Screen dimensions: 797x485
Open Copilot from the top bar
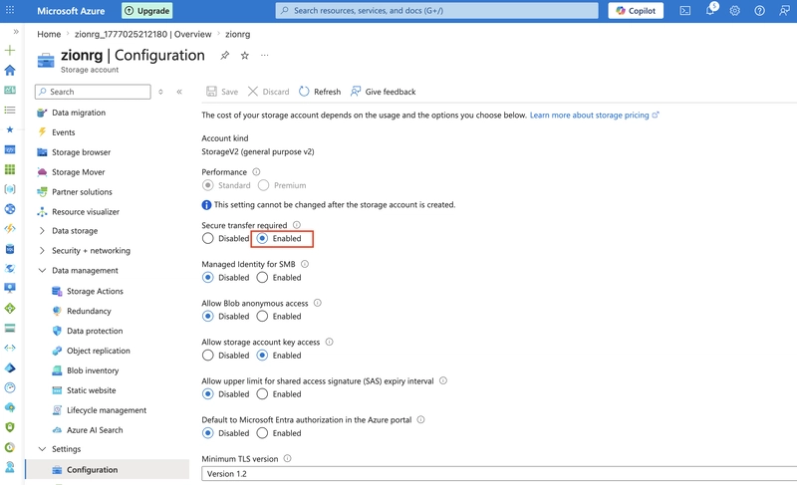[636, 11]
